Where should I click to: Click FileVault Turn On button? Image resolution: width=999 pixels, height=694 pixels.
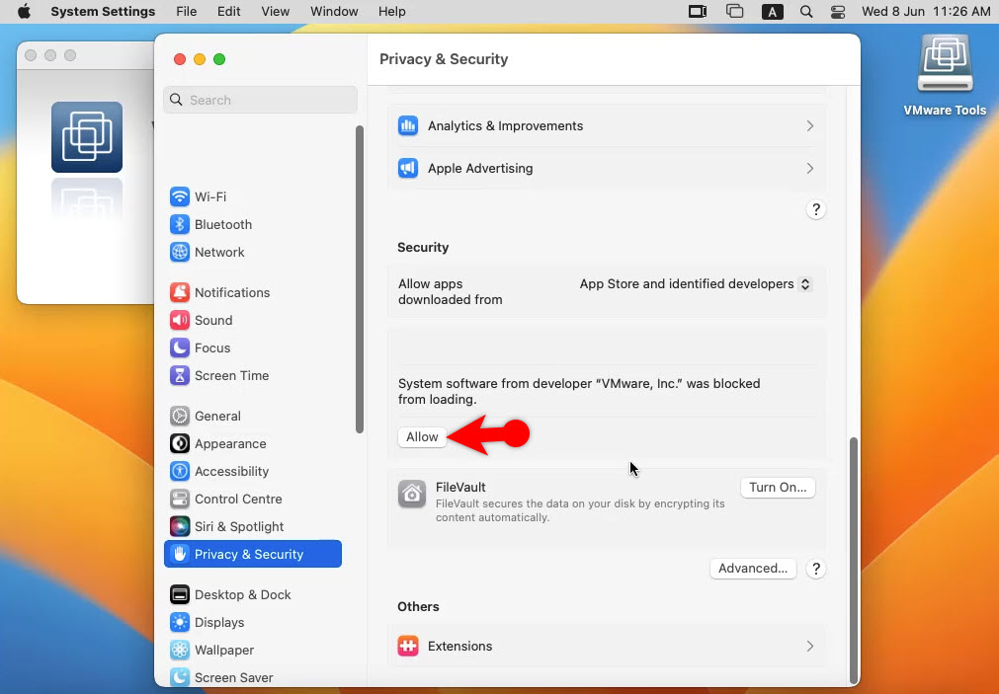click(778, 487)
